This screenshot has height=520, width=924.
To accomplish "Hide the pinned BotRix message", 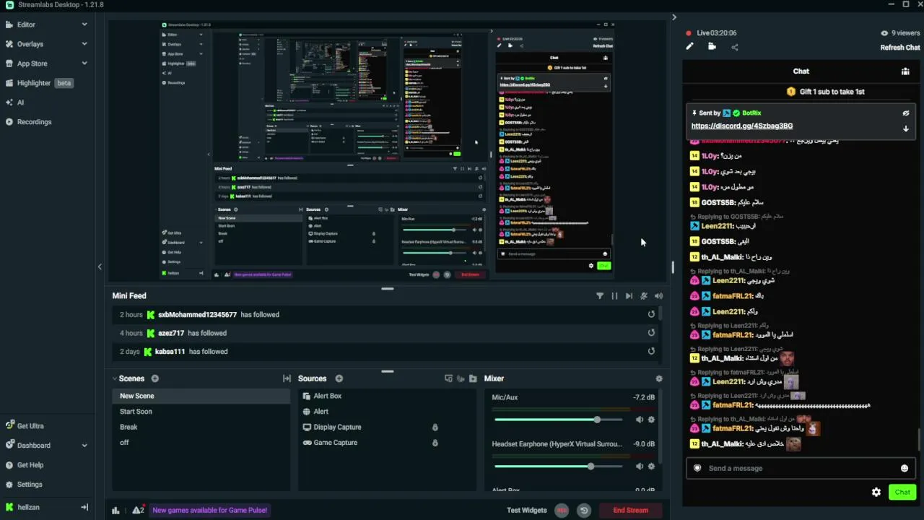I will click(906, 113).
